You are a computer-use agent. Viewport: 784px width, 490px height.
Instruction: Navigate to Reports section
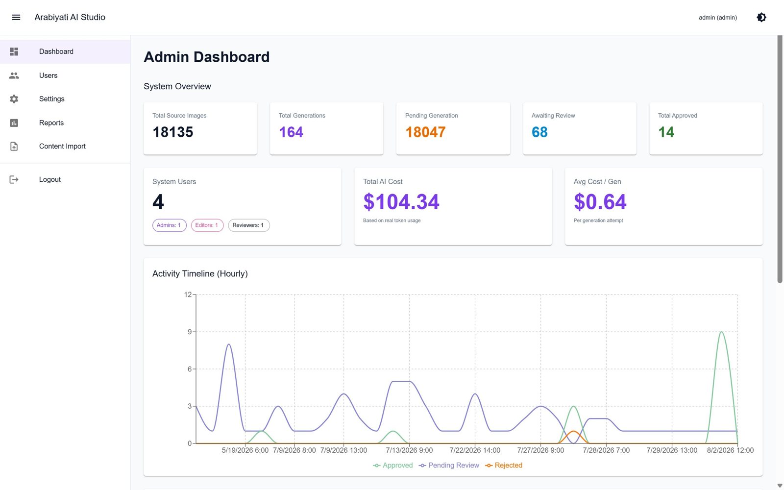click(x=65, y=123)
